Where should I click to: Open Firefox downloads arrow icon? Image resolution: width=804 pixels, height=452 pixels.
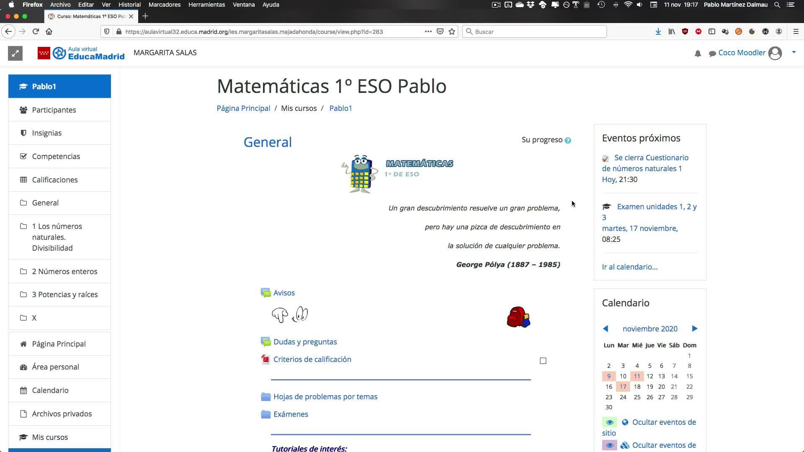(x=658, y=31)
